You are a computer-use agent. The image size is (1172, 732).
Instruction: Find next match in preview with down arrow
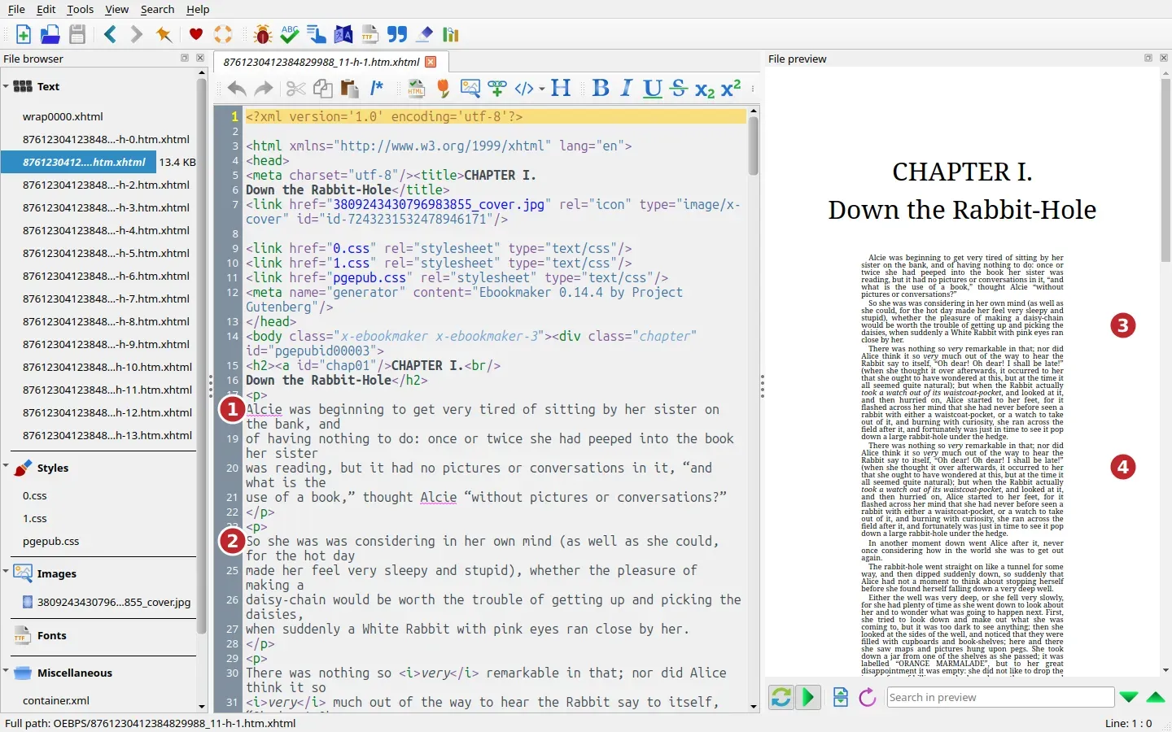coord(1128,697)
